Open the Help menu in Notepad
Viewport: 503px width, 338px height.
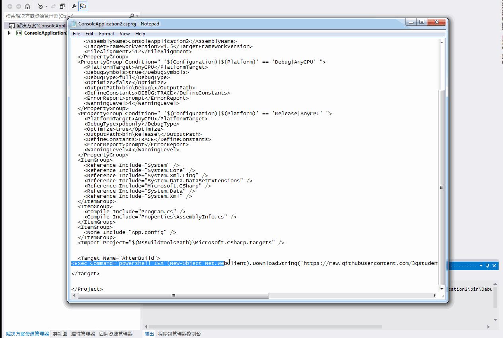pyautogui.click(x=140, y=34)
